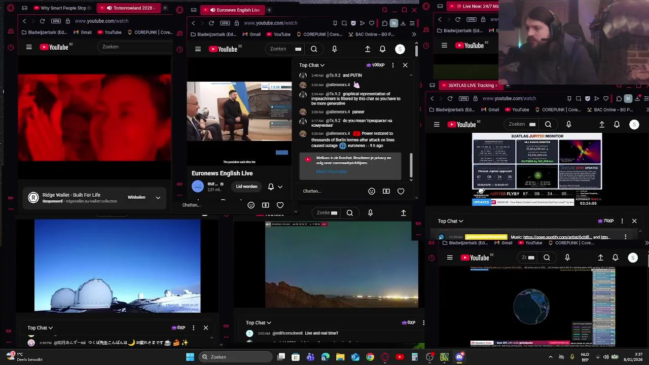Open YouTube guide menu in Euronews window
Image resolution: width=649 pixels, height=365 pixels.
(x=198, y=49)
